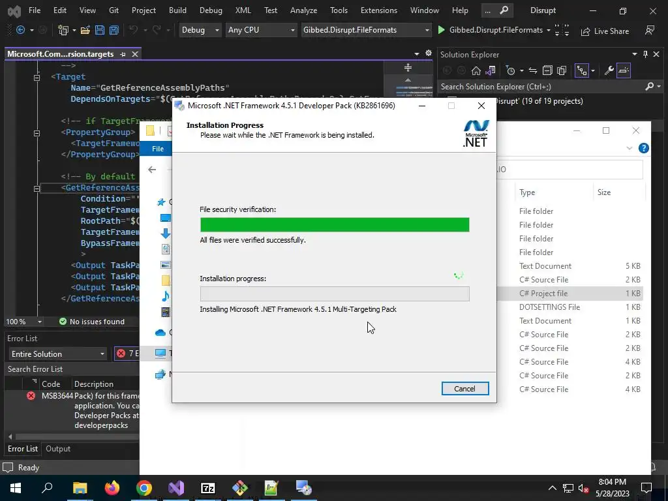The height and width of the screenshot is (501, 668).
Task: Open the Windows Start menu
Action: 16,488
